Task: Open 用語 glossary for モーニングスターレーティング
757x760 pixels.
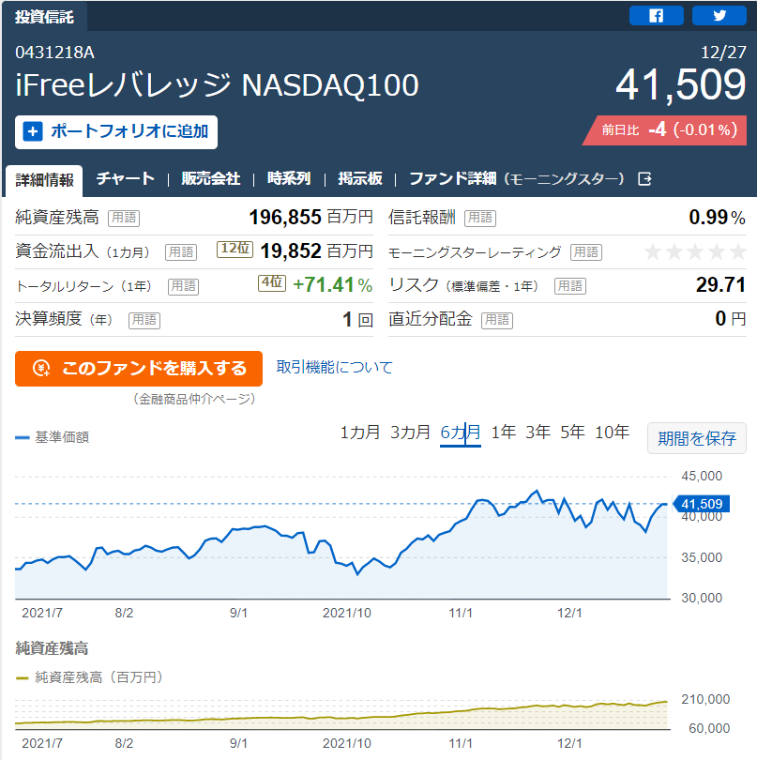Action: click(586, 252)
